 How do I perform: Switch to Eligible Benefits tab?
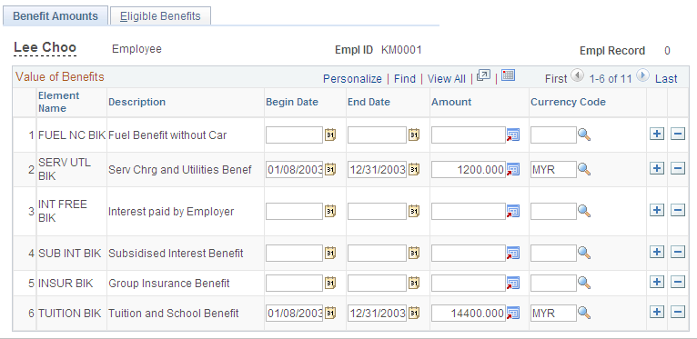160,16
